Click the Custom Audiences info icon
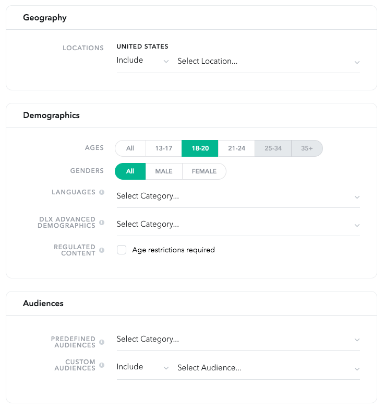The image size is (384, 408). (x=102, y=365)
